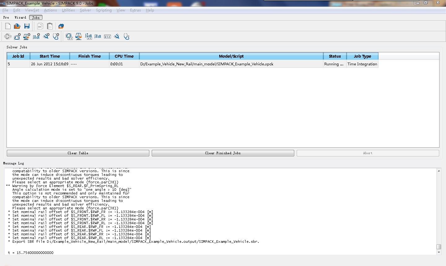The height and width of the screenshot is (266, 446).
Task: Click tuning fork eigenvalues icon without badge
Action: coord(117,37)
